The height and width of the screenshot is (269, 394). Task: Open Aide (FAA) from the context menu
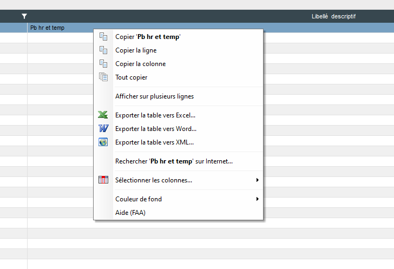[x=130, y=213]
